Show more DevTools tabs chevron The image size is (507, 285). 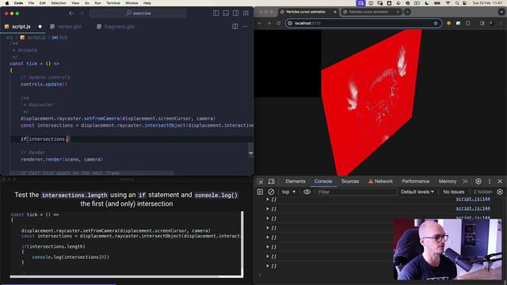pyautogui.click(x=465, y=181)
